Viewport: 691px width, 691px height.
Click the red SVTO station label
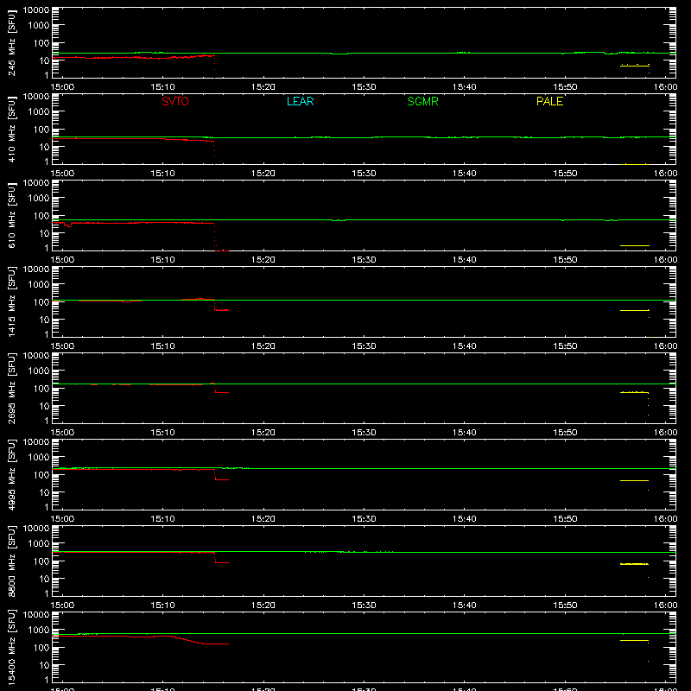175,101
